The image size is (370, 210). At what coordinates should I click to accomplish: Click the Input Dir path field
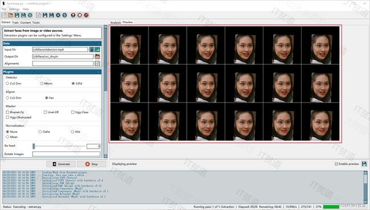[x=60, y=50]
